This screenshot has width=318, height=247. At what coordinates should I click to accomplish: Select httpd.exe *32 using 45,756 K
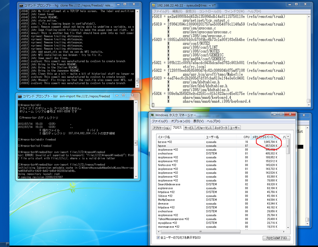[x=221, y=192]
